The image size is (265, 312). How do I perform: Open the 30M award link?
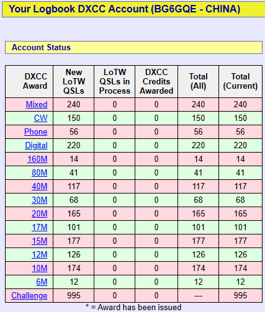pyautogui.click(x=40, y=200)
